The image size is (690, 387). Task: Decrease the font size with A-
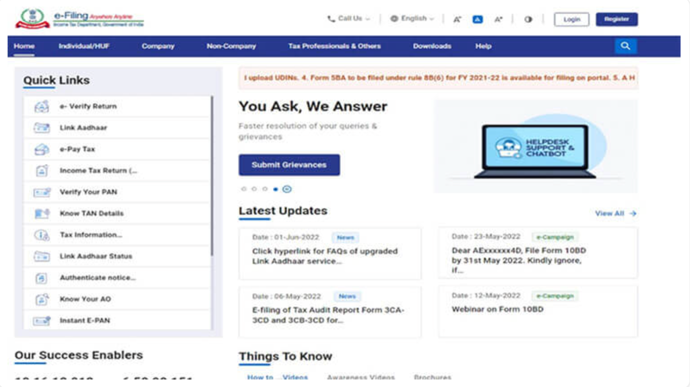pyautogui.click(x=458, y=20)
